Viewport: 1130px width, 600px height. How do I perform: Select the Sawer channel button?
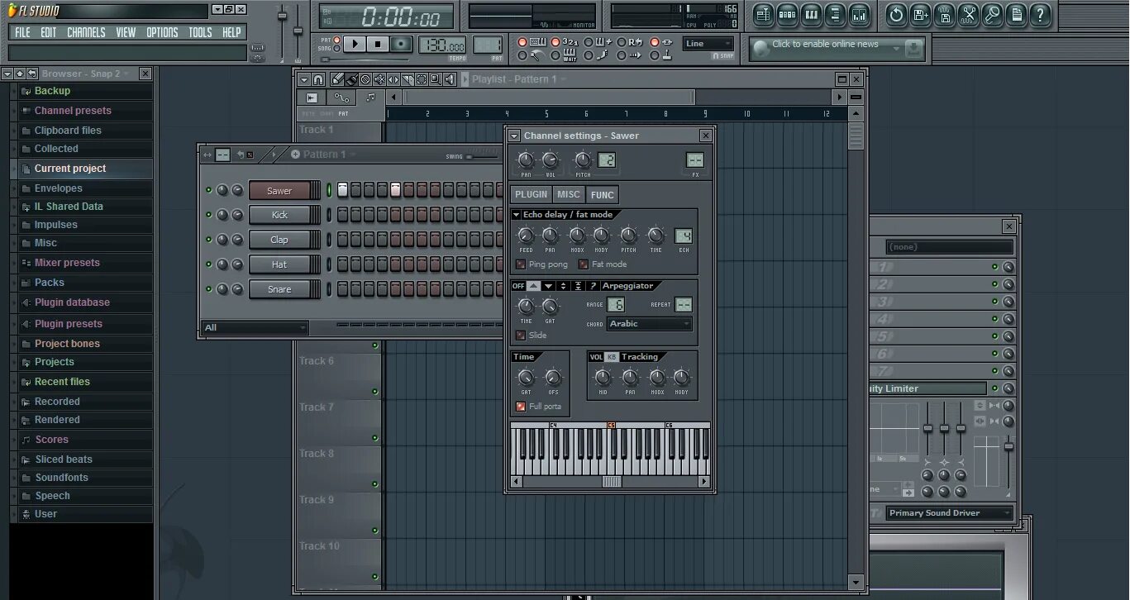[x=279, y=191]
